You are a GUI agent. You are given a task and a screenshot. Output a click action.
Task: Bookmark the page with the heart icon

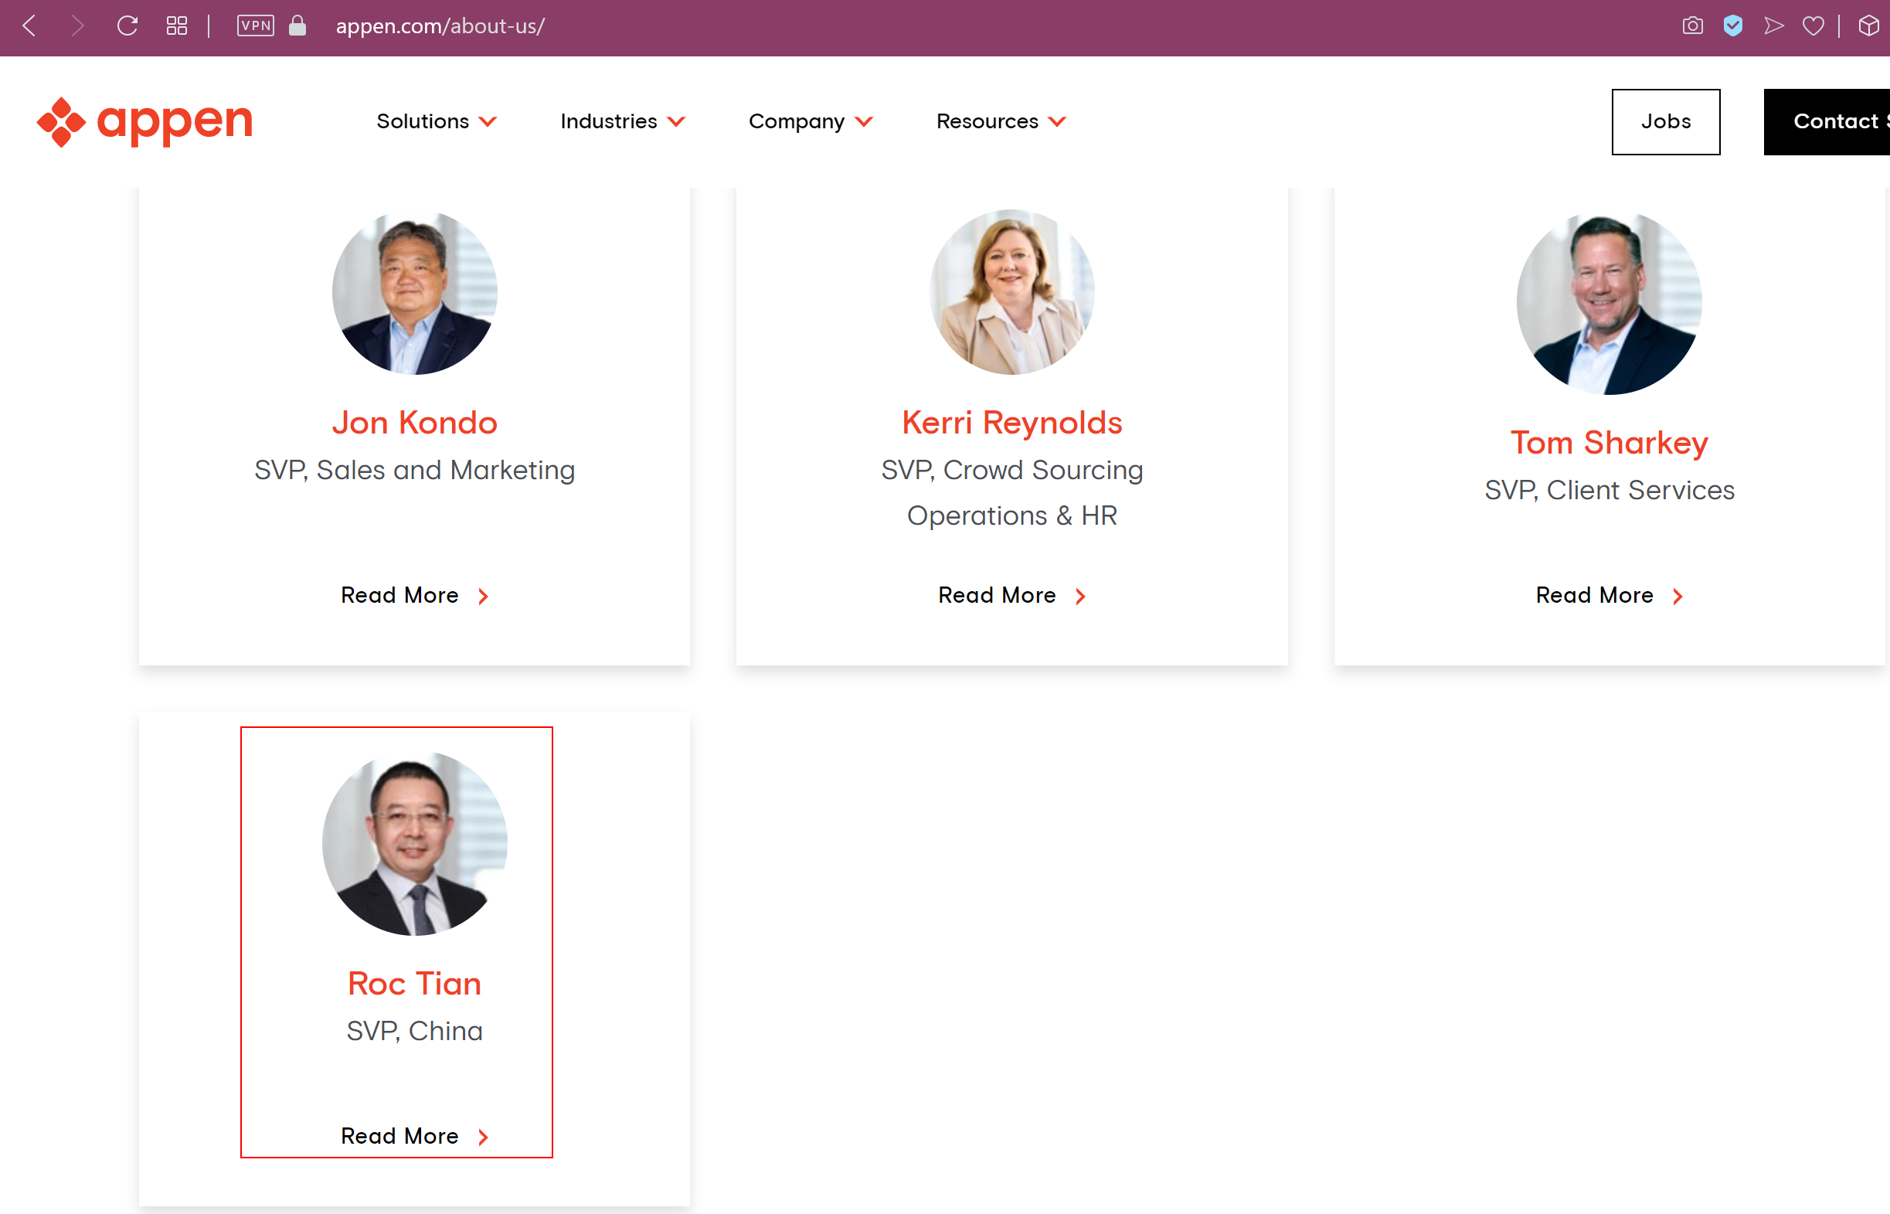click(x=1814, y=26)
